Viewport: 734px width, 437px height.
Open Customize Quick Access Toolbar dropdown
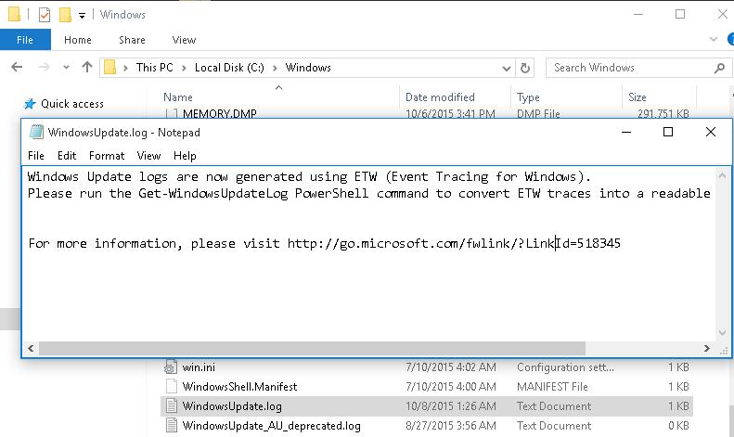82,16
